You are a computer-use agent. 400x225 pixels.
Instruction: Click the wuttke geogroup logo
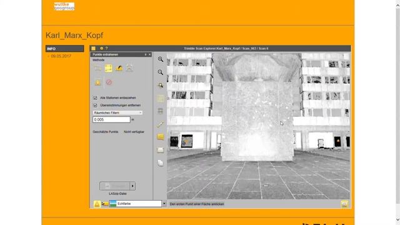(x=64, y=6)
